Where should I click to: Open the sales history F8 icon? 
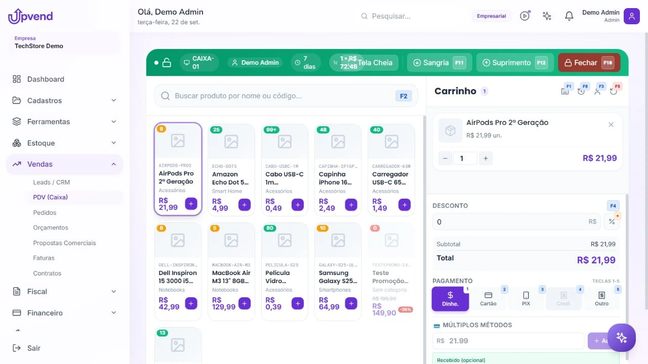(x=582, y=91)
